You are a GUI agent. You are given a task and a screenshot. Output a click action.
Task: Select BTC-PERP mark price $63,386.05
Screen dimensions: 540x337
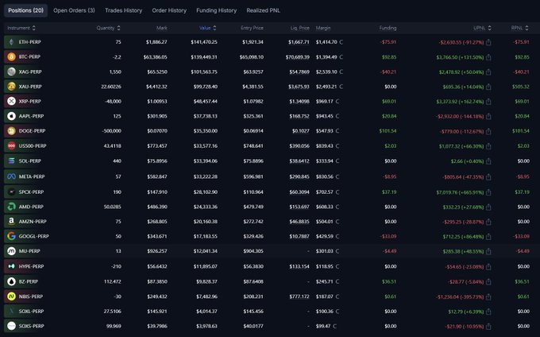156,57
